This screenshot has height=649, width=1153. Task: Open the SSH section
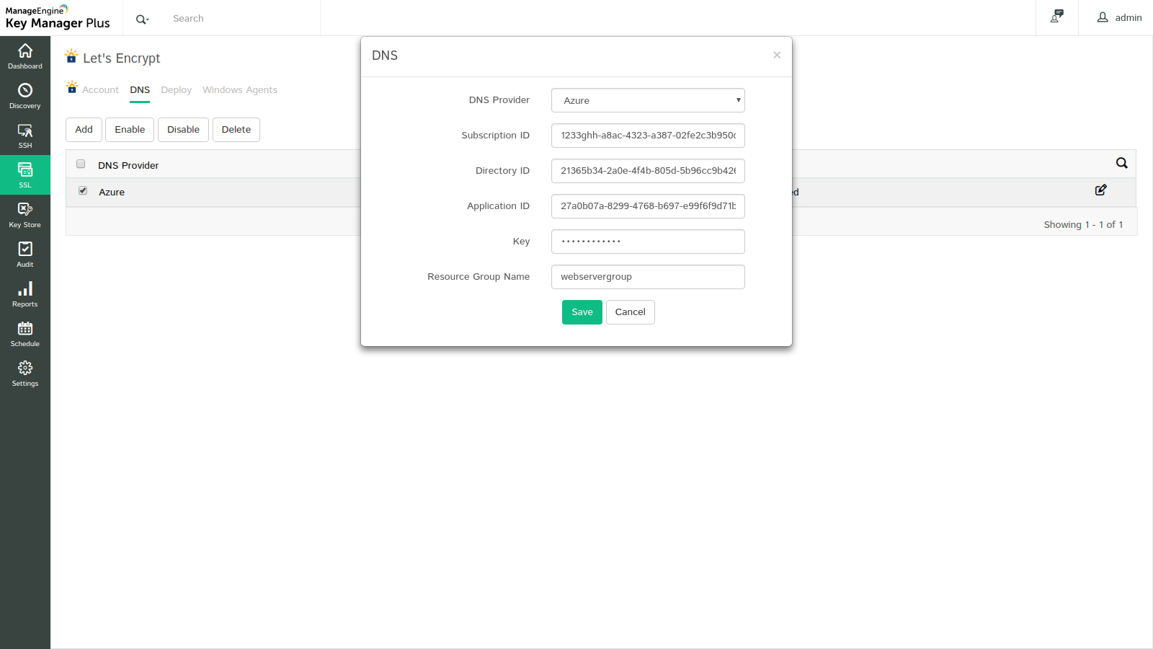(x=25, y=136)
